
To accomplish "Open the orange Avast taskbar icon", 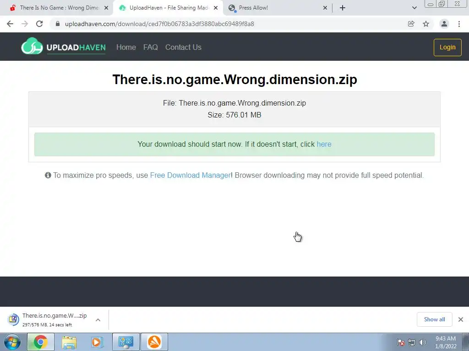I will click(154, 342).
